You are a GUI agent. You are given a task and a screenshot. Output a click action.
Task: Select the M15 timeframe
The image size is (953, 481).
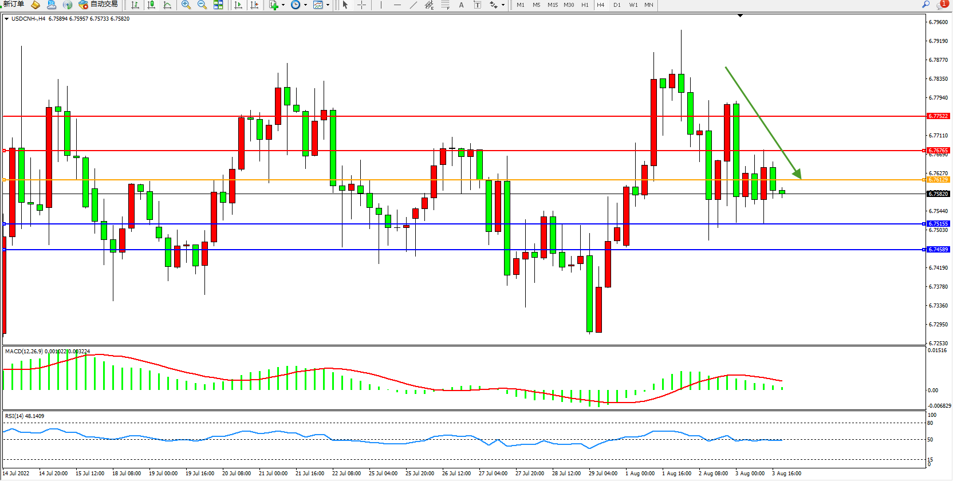coord(552,5)
